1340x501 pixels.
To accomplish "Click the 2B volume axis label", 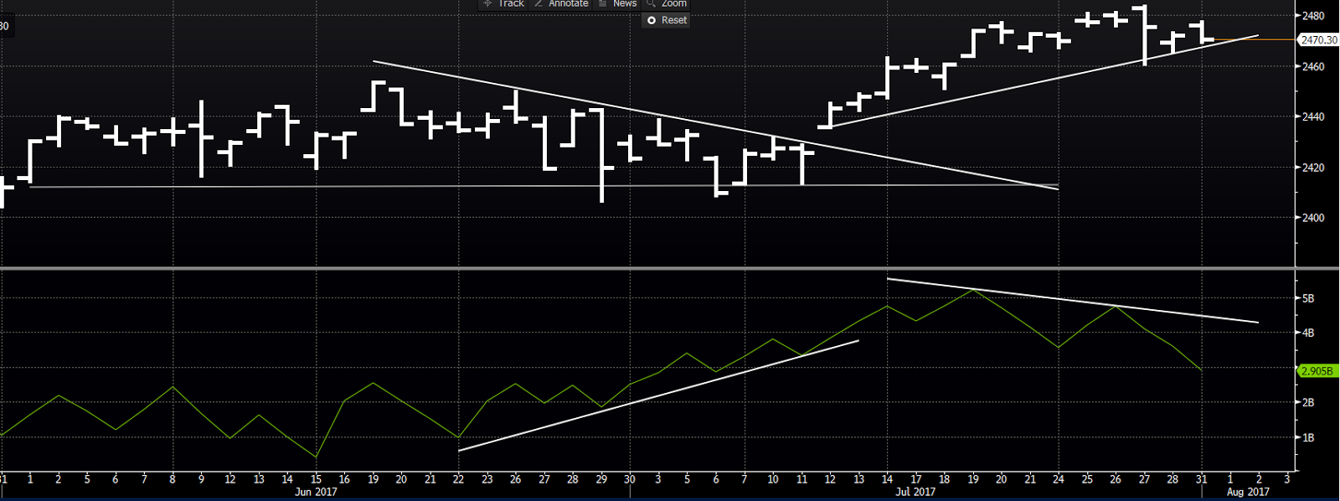I will click(x=1308, y=403).
